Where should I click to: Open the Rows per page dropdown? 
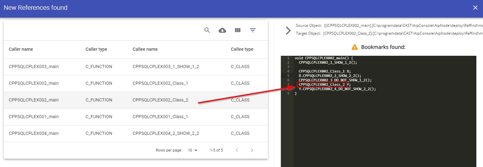pyautogui.click(x=192, y=150)
